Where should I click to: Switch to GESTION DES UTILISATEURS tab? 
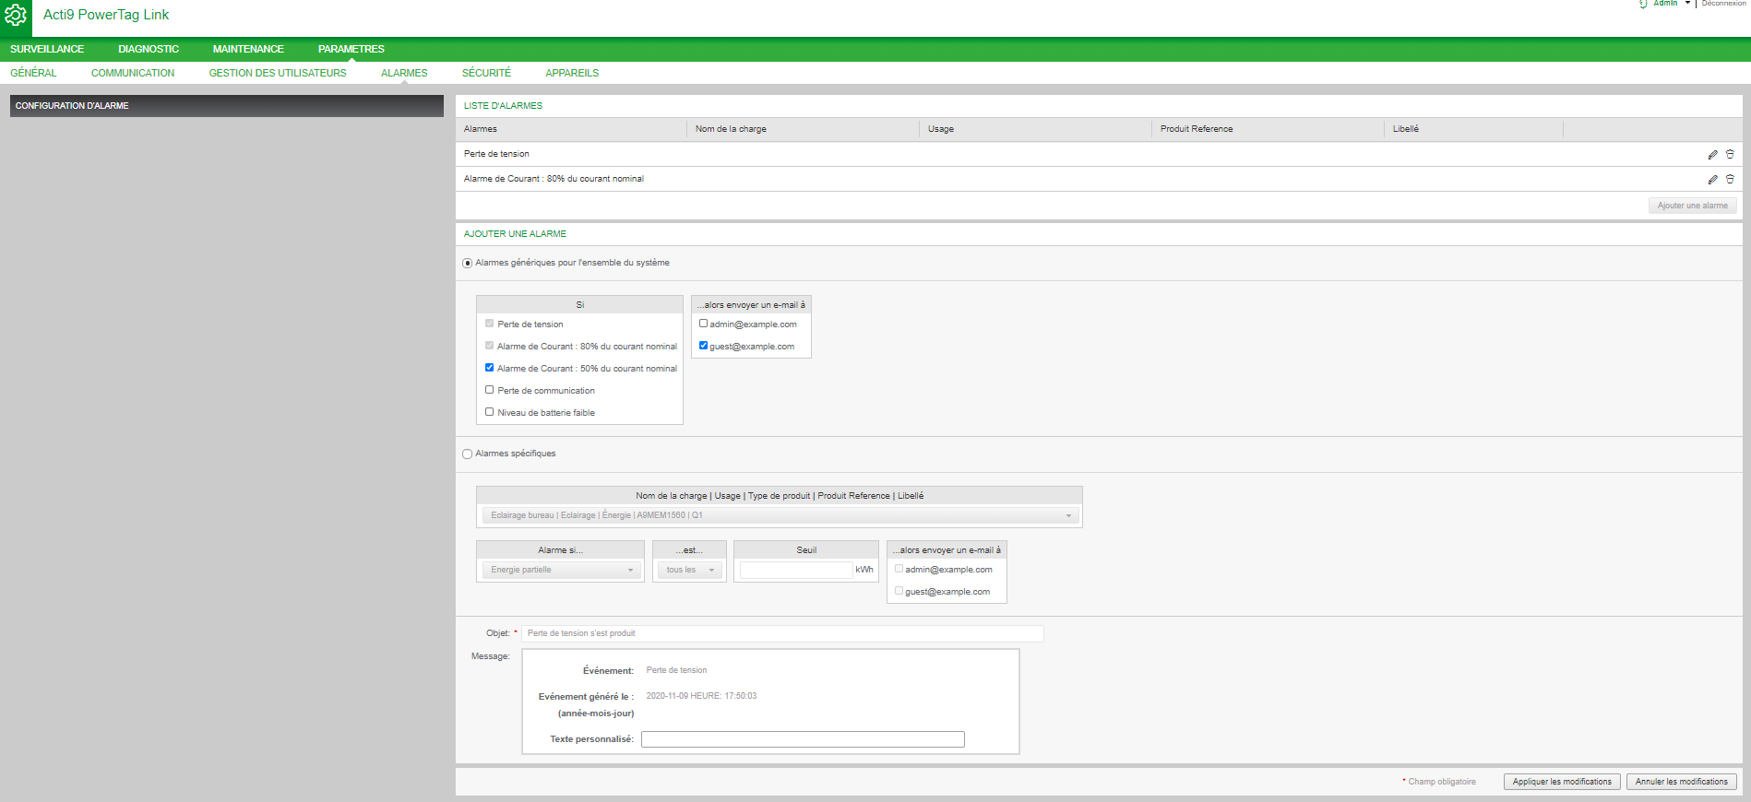[278, 73]
